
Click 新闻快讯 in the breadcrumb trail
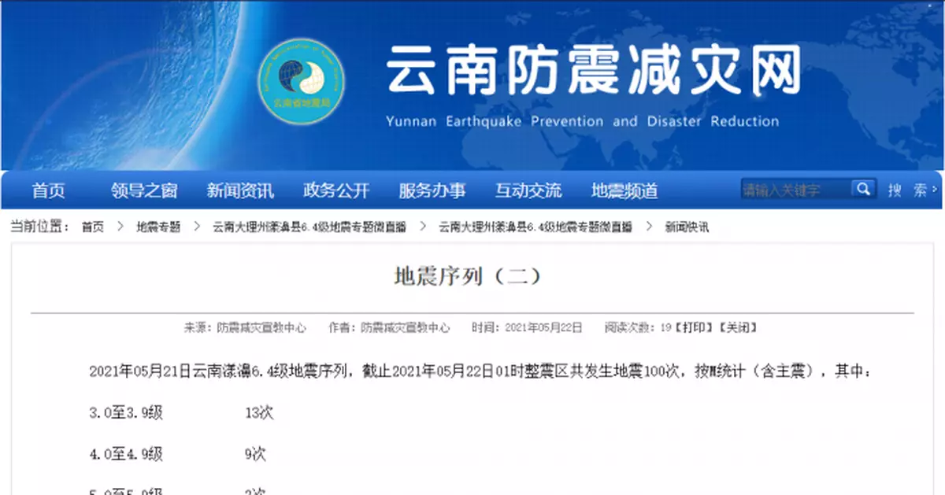[684, 227]
